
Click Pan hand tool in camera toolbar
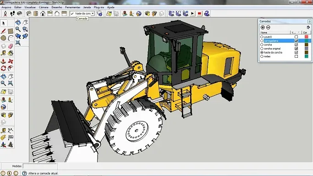pos(25,22)
